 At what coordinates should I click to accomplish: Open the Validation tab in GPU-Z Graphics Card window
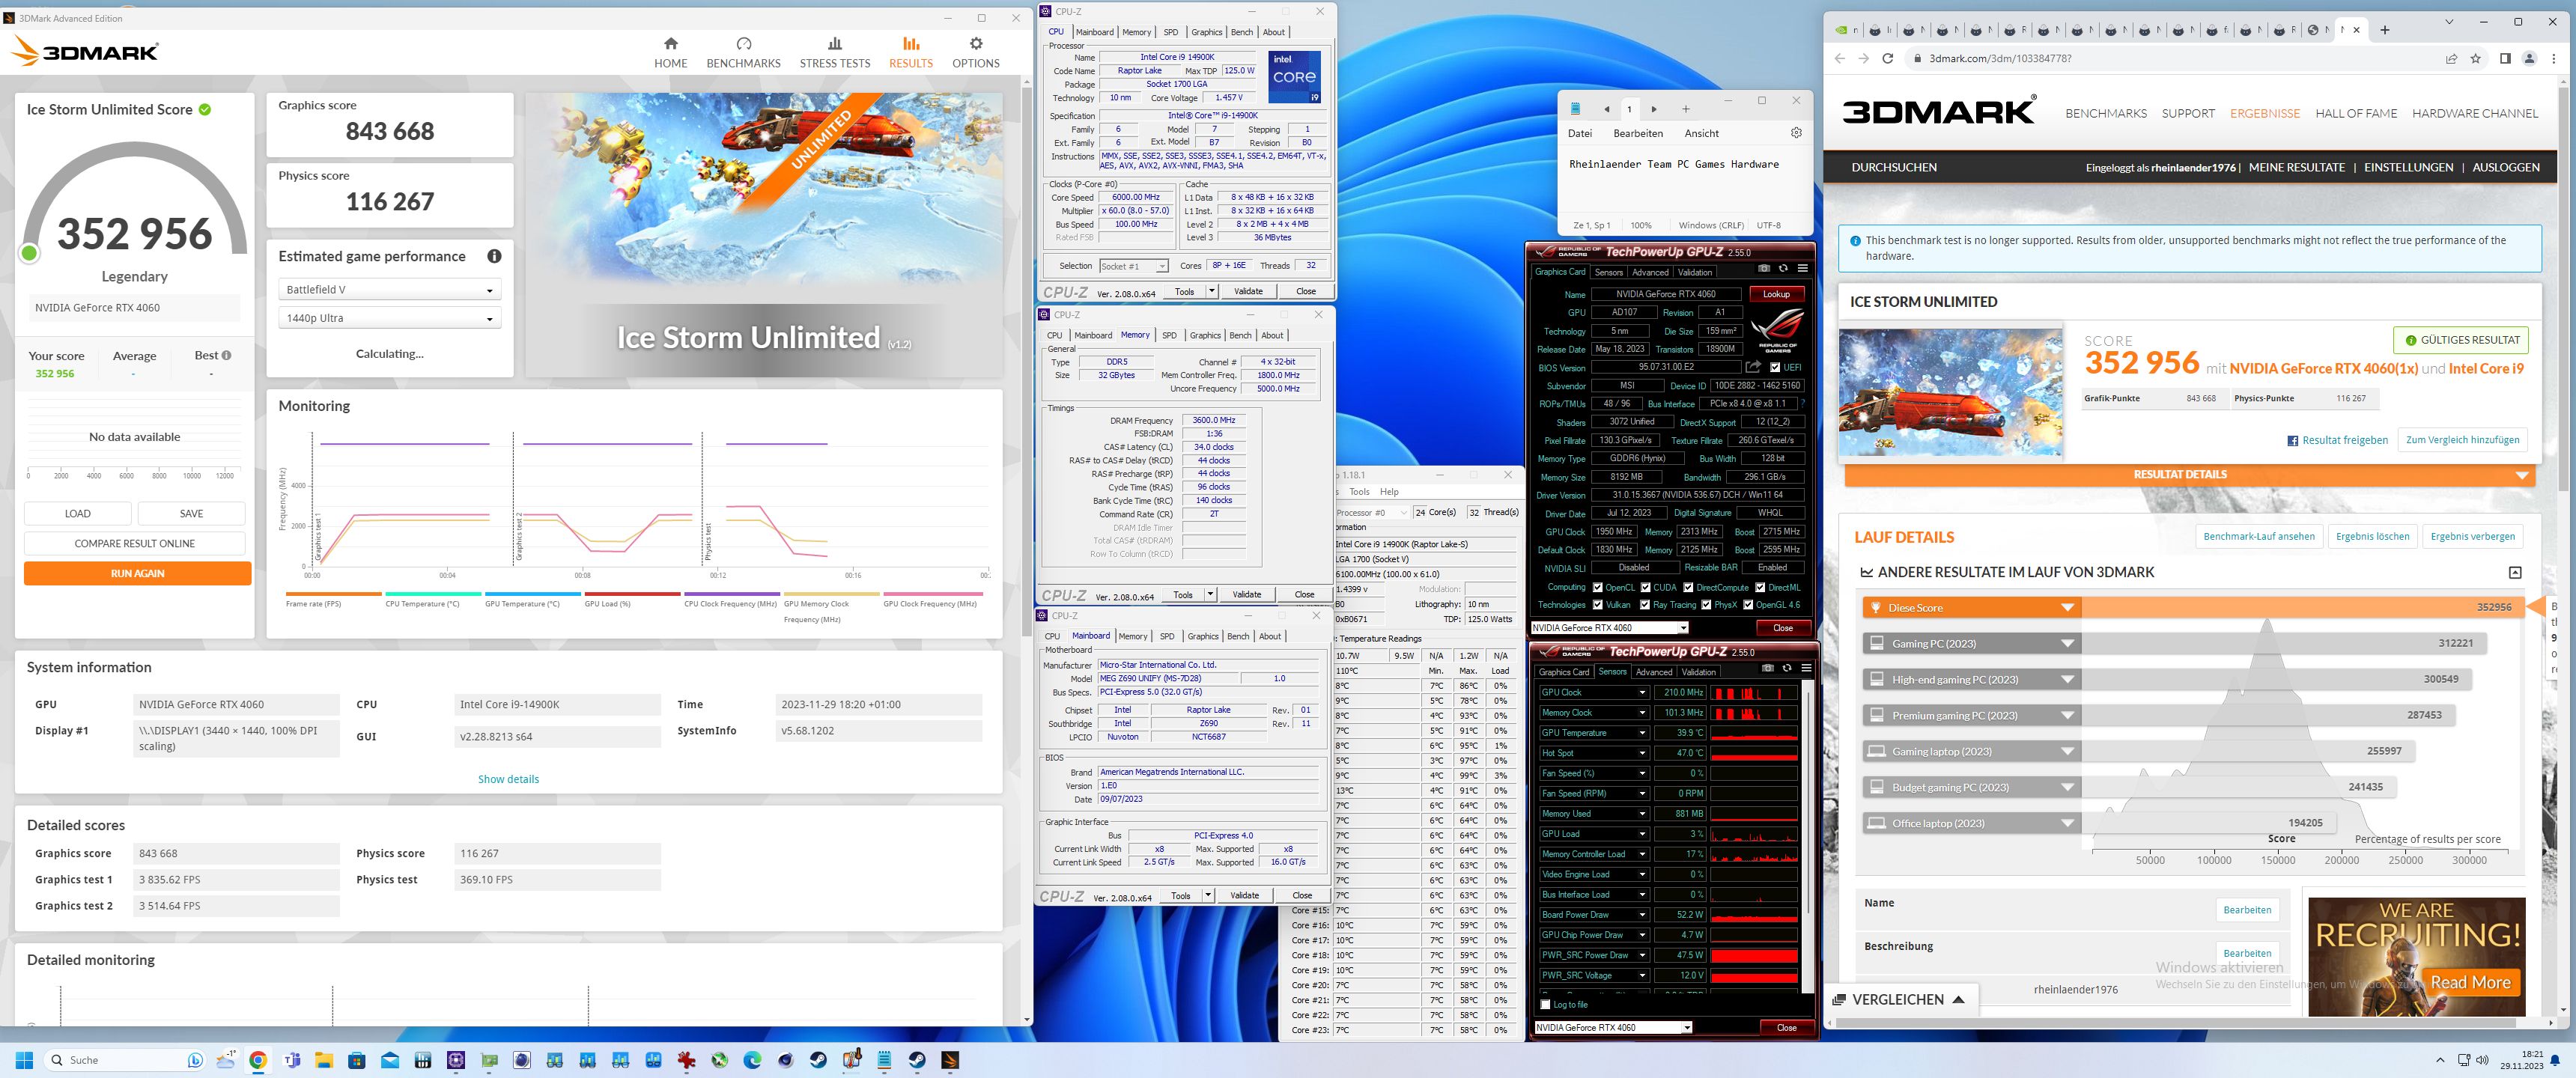pyautogui.click(x=1694, y=272)
